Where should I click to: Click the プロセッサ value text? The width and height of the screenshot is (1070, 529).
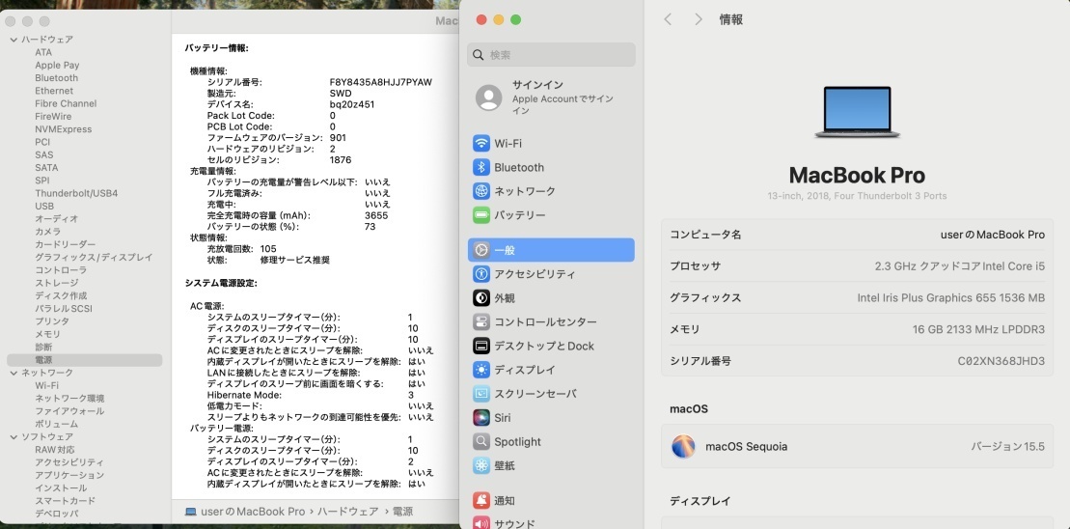pos(960,266)
